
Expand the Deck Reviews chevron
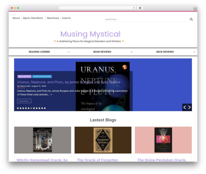pyautogui.click(x=194, y=52)
